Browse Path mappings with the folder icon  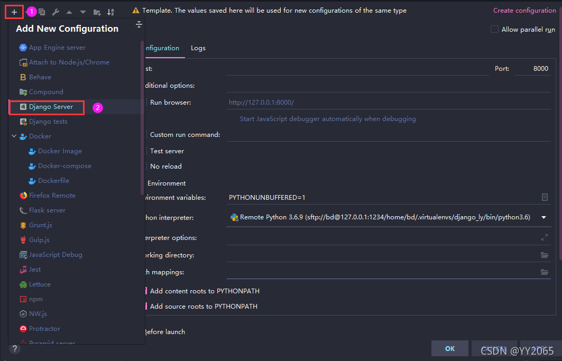(545, 272)
